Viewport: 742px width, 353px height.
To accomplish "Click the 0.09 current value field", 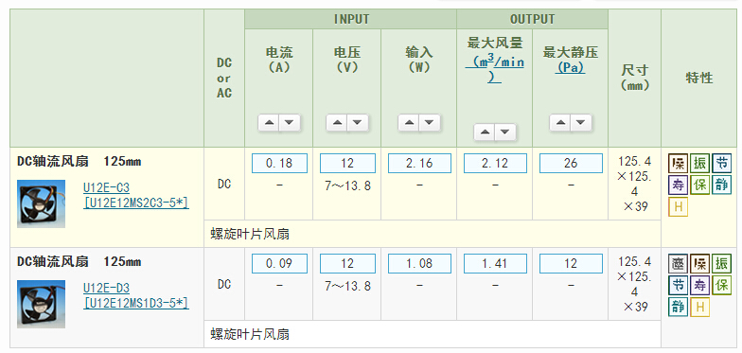I will 279,263.
